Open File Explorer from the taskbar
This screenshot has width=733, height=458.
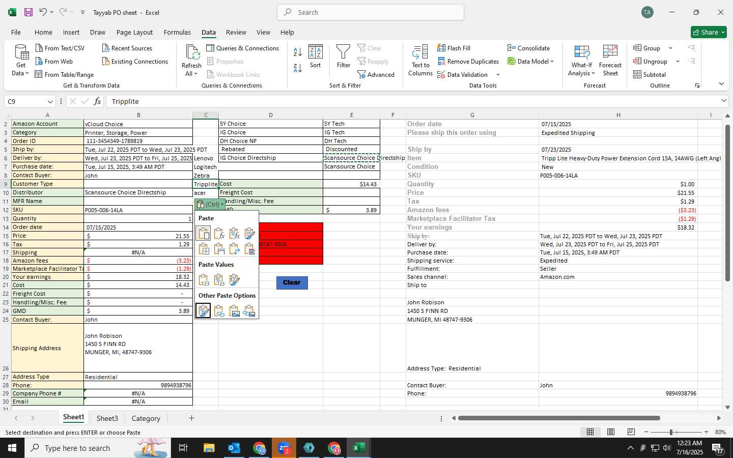click(209, 448)
